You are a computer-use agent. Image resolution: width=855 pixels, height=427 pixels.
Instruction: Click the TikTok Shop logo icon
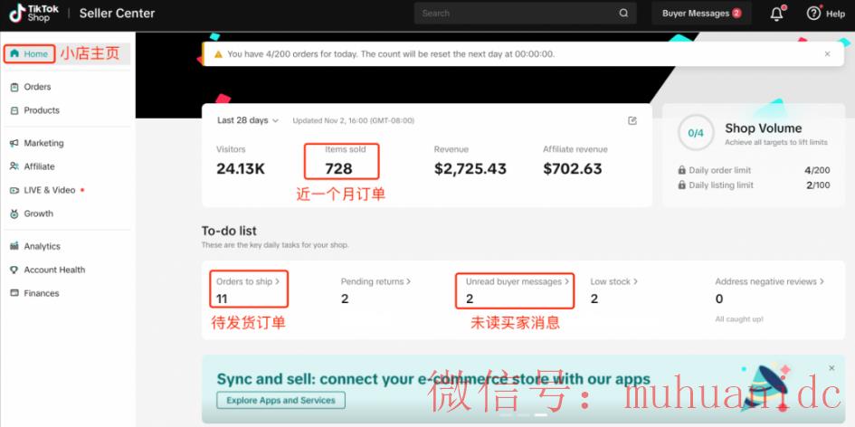point(18,13)
